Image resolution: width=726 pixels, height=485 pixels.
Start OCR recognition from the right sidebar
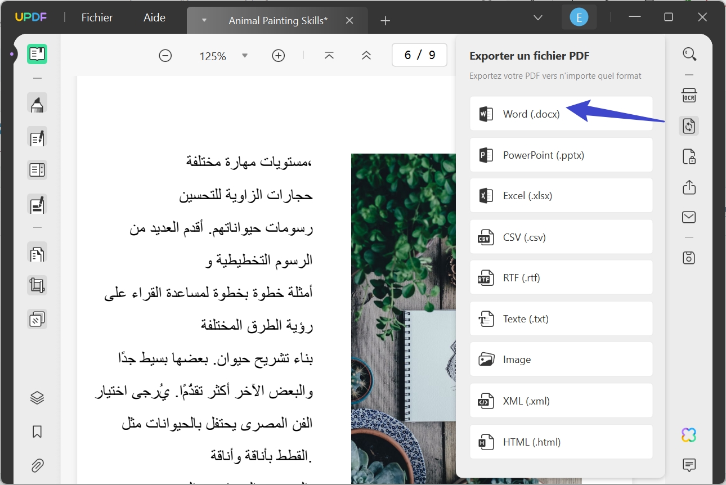click(689, 95)
